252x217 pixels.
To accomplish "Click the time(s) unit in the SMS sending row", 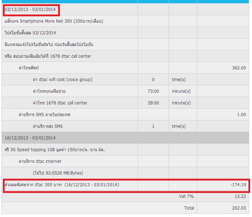I will 179,126.
